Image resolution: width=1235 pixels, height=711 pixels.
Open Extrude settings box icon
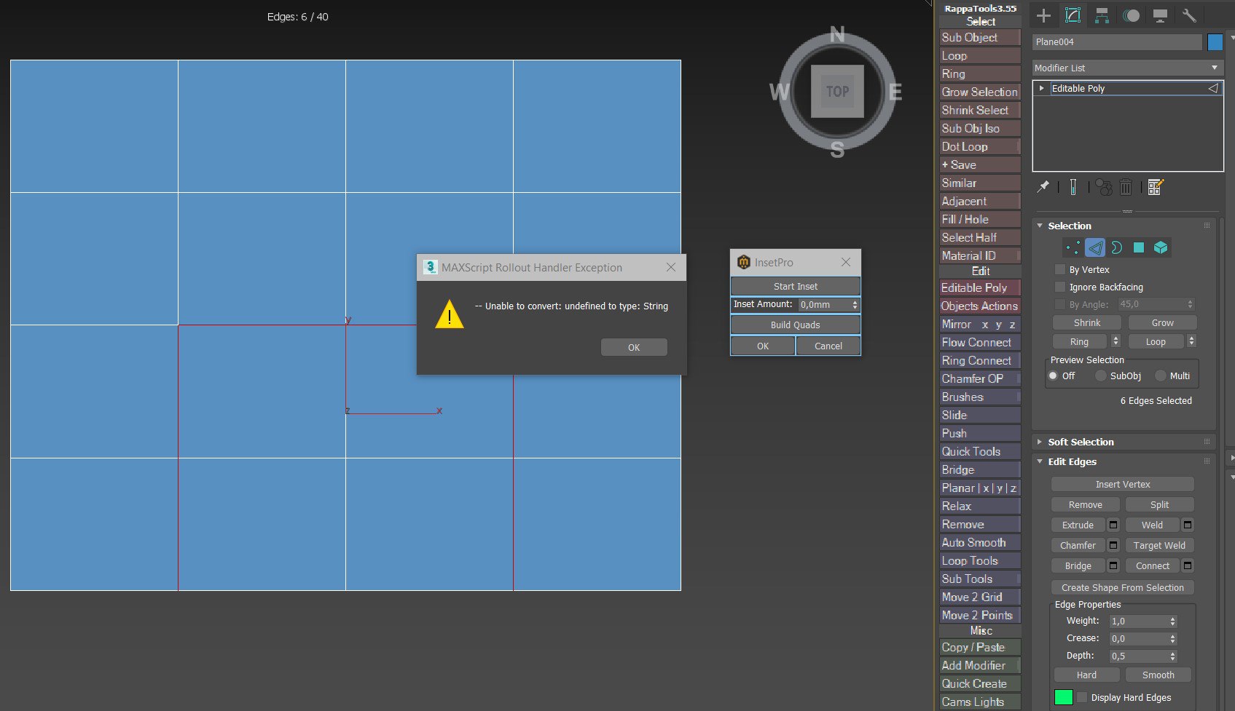pos(1113,525)
